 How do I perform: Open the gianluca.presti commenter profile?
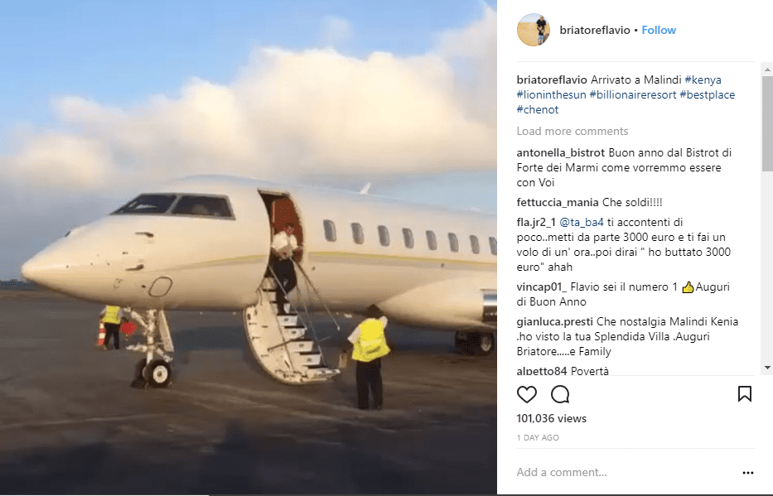(554, 321)
